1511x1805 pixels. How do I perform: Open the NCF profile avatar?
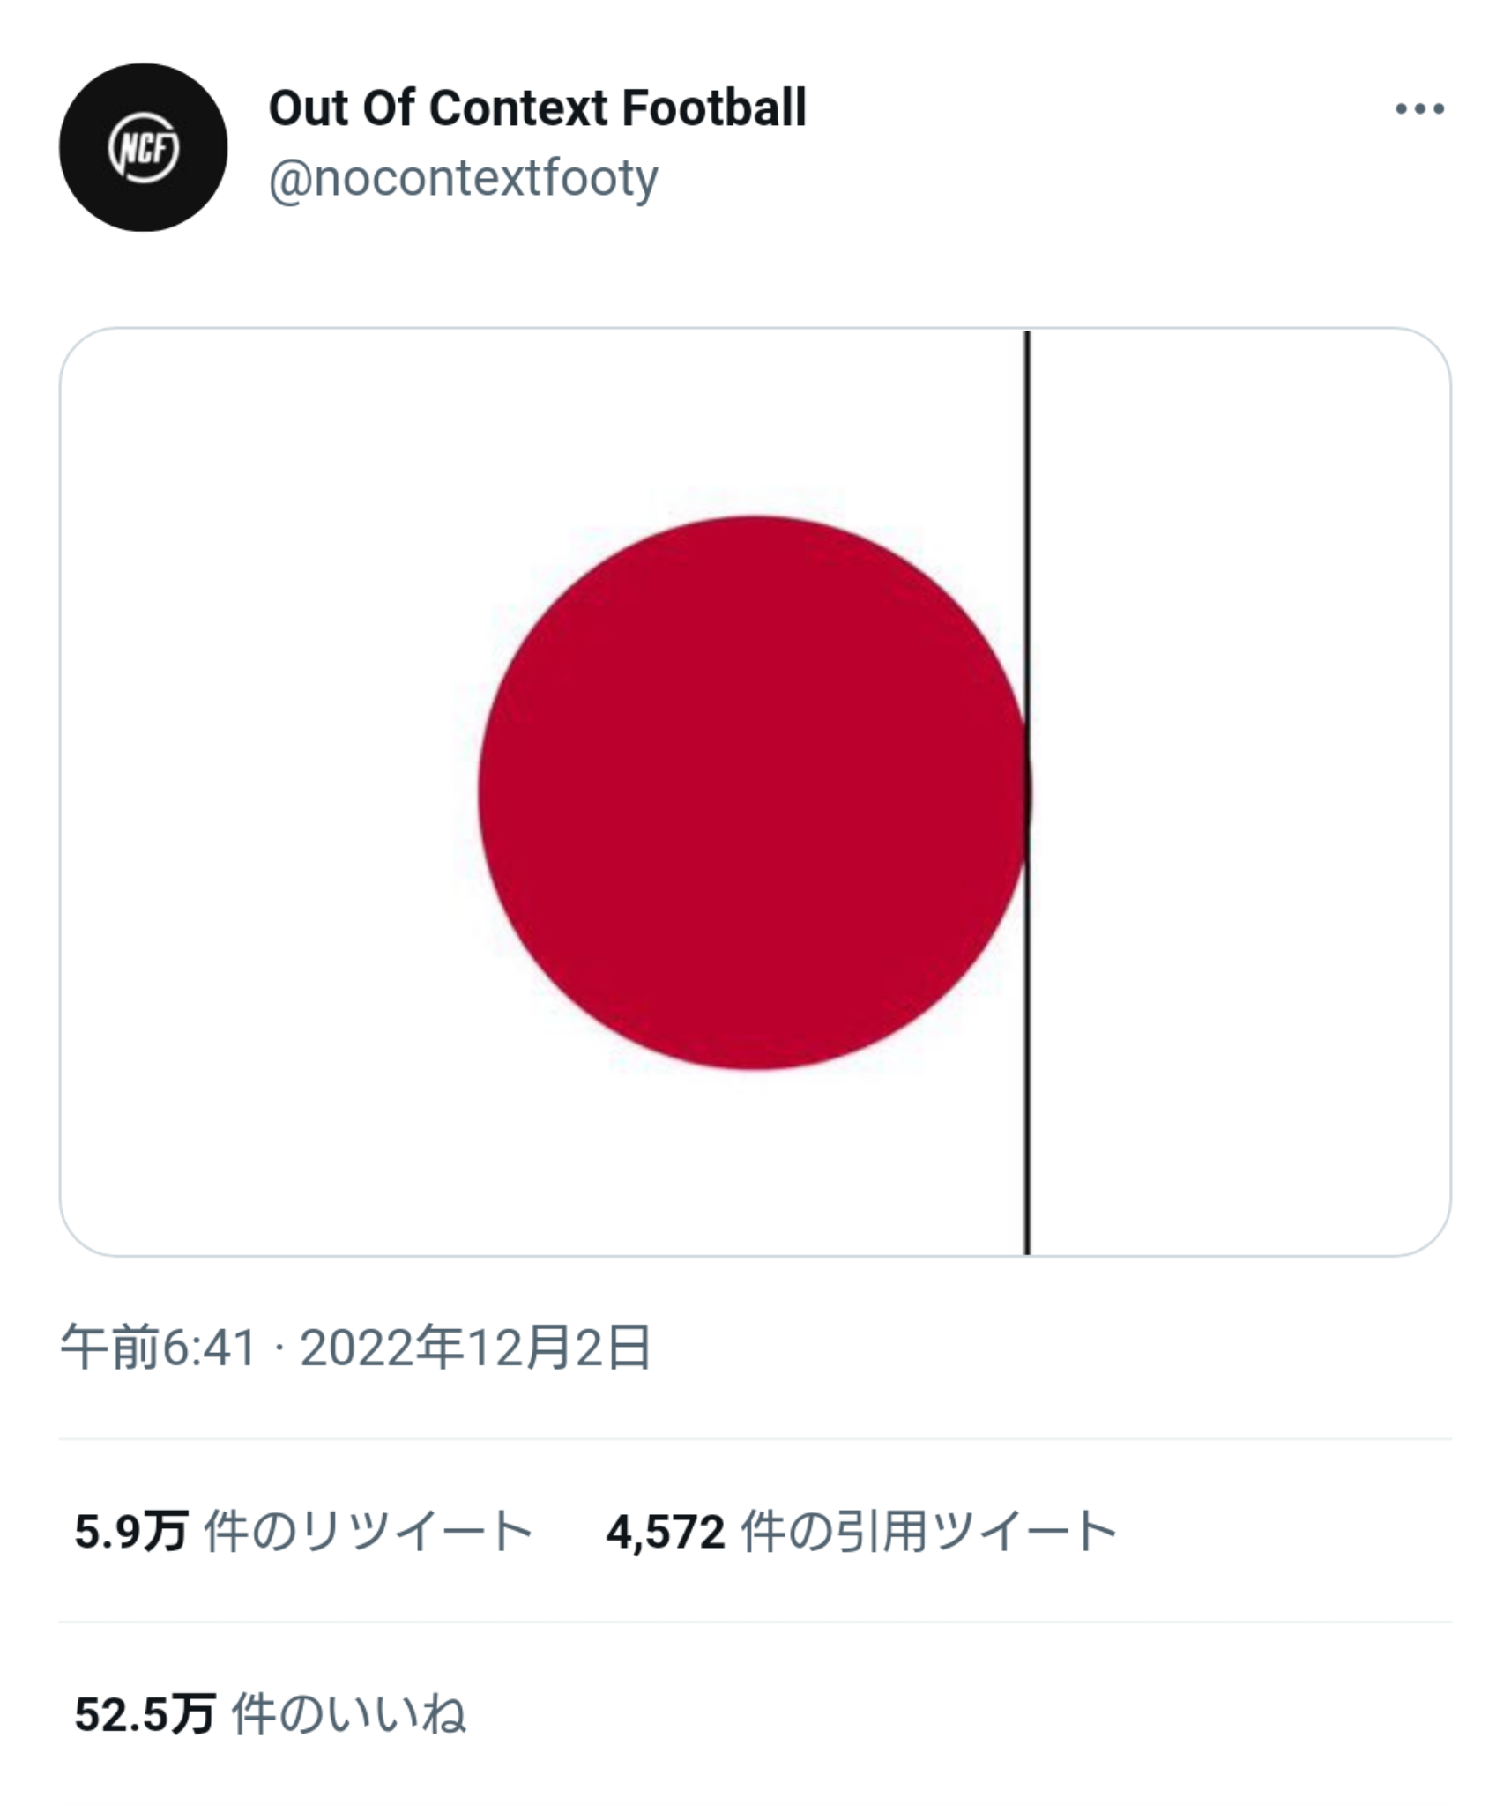(x=143, y=147)
